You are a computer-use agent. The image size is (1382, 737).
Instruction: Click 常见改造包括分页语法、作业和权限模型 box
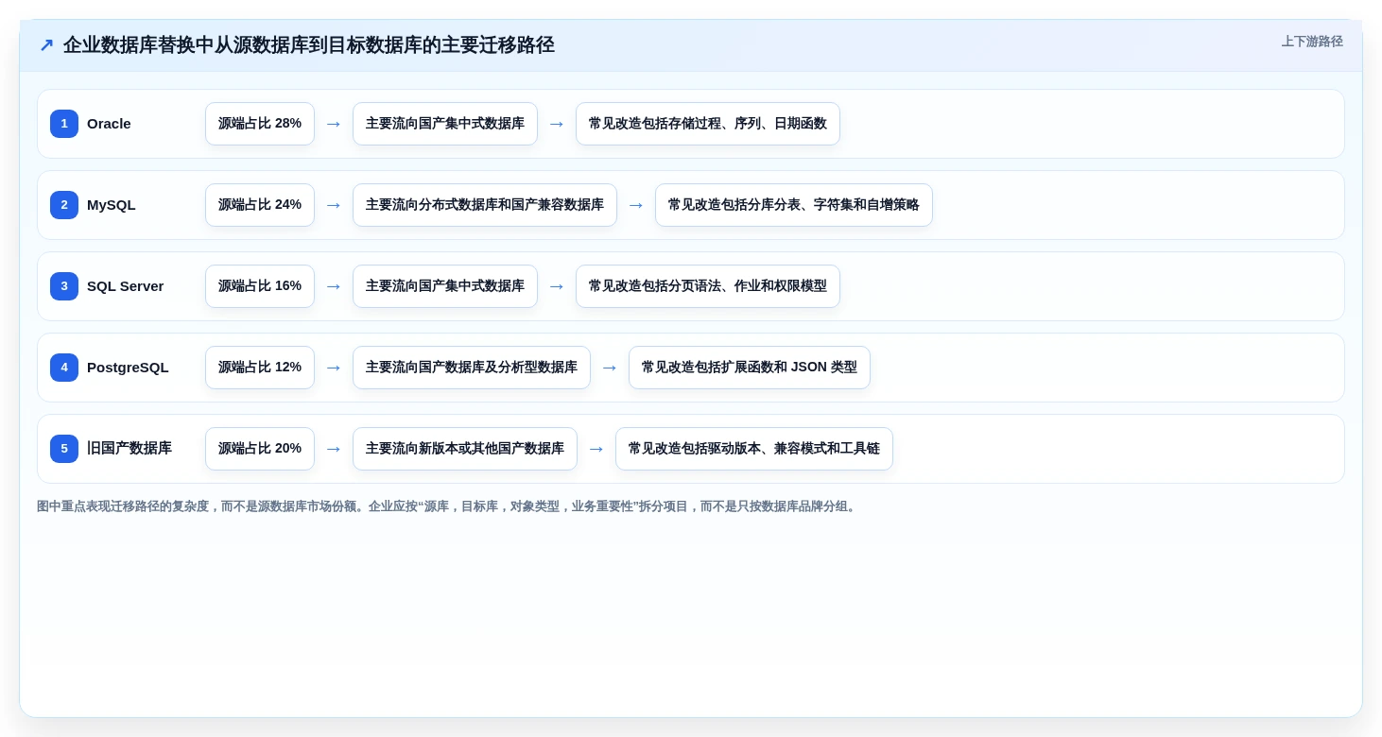point(708,286)
